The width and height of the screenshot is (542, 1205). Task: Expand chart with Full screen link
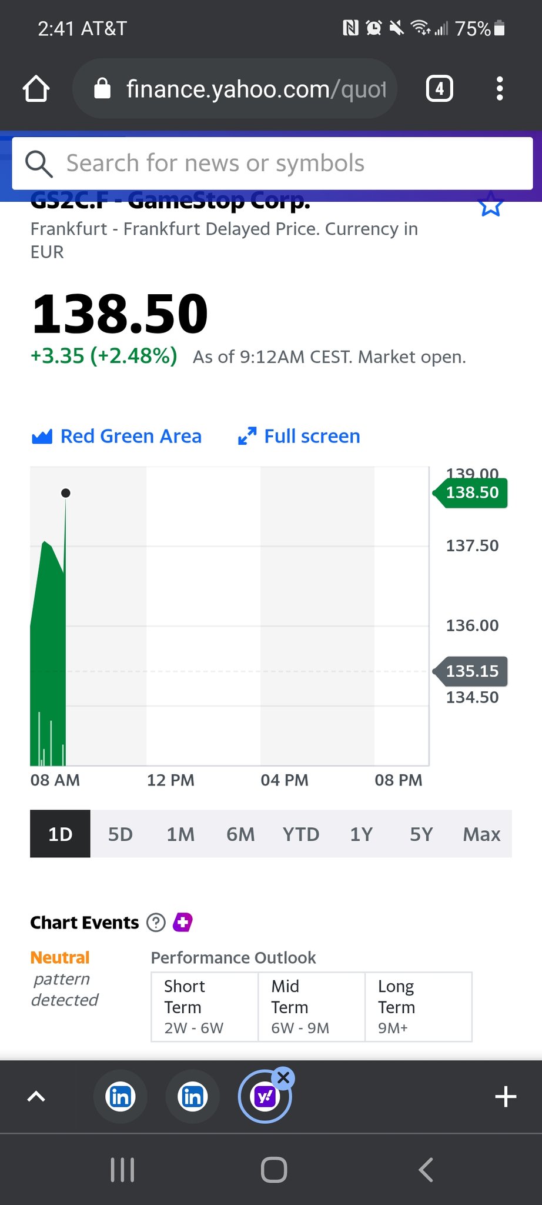point(299,437)
